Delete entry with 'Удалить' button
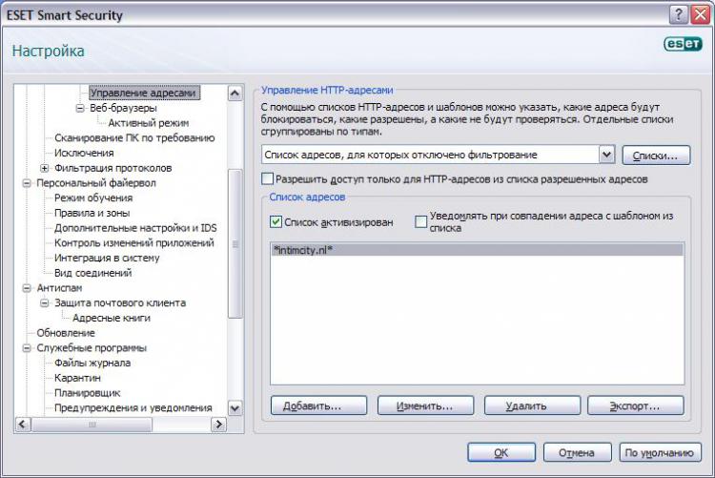This screenshot has height=478, width=715. point(532,405)
